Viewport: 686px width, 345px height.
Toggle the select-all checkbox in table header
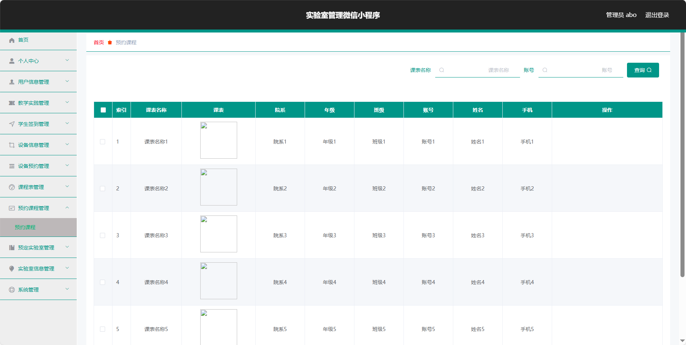click(x=103, y=110)
